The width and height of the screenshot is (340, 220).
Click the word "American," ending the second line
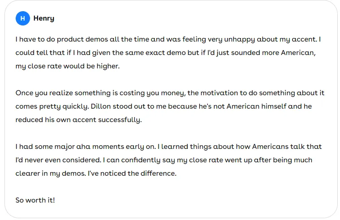point(298,53)
